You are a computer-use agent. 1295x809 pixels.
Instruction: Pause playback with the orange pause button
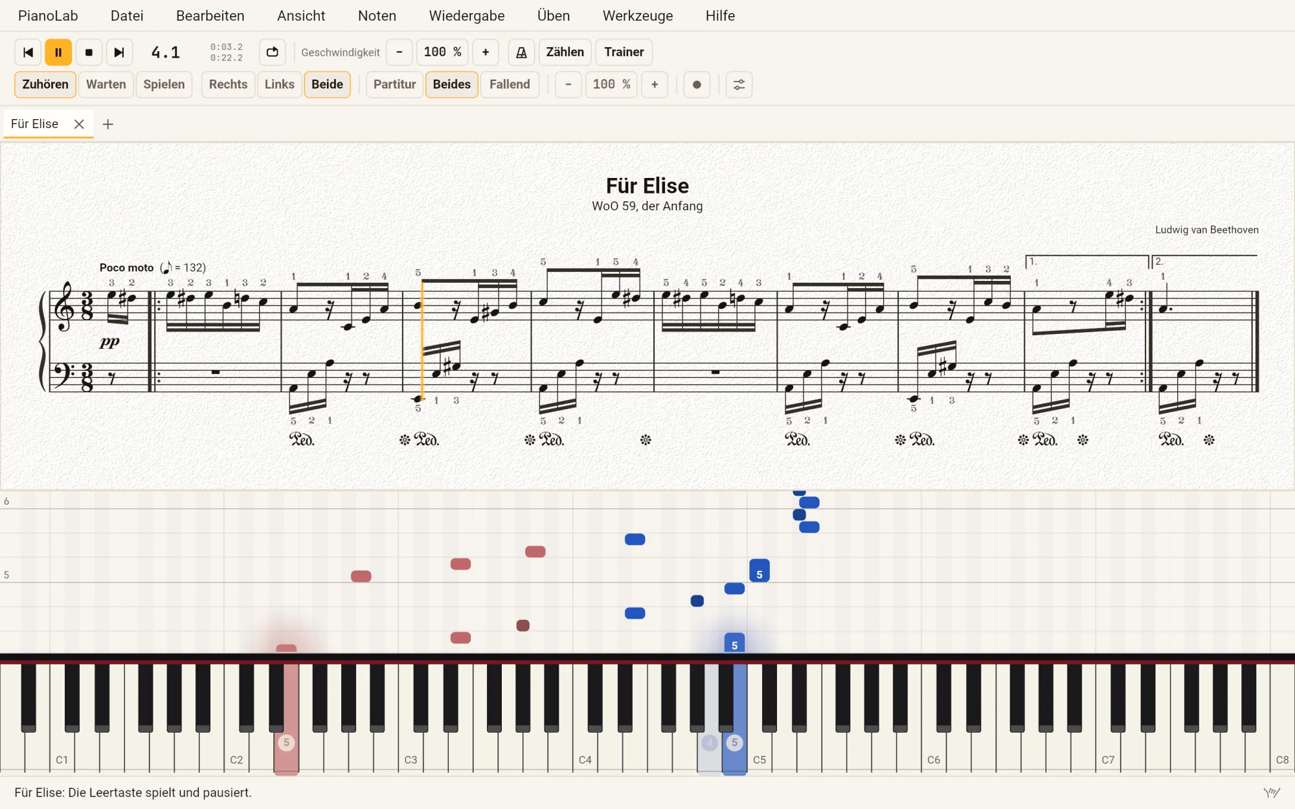pos(58,52)
